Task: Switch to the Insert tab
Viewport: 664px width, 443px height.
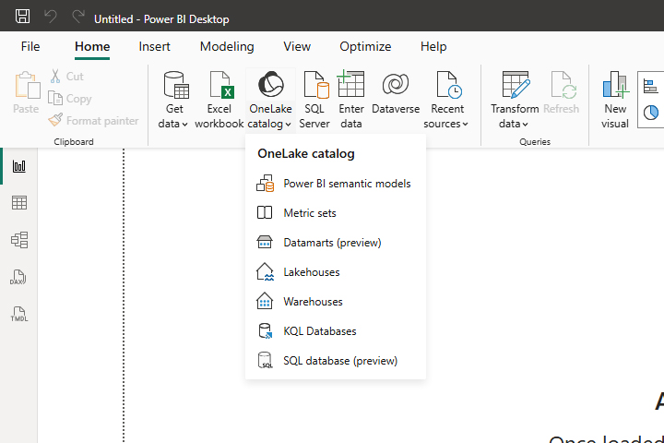Action: coord(154,46)
